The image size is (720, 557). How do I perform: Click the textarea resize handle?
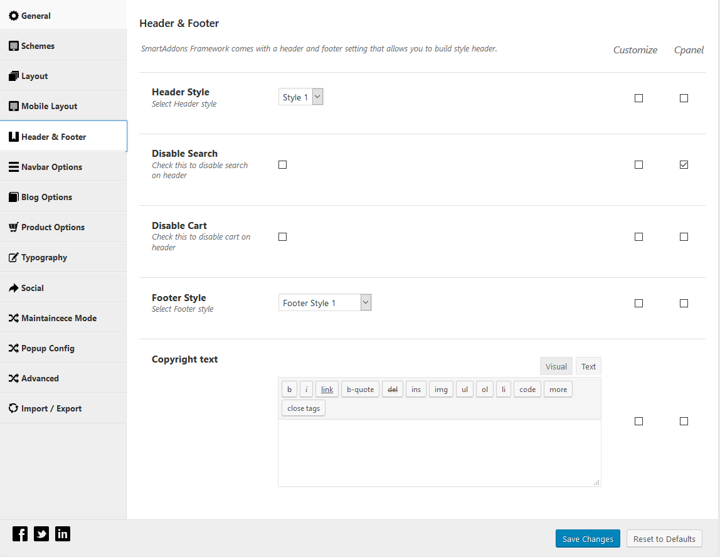(596, 482)
